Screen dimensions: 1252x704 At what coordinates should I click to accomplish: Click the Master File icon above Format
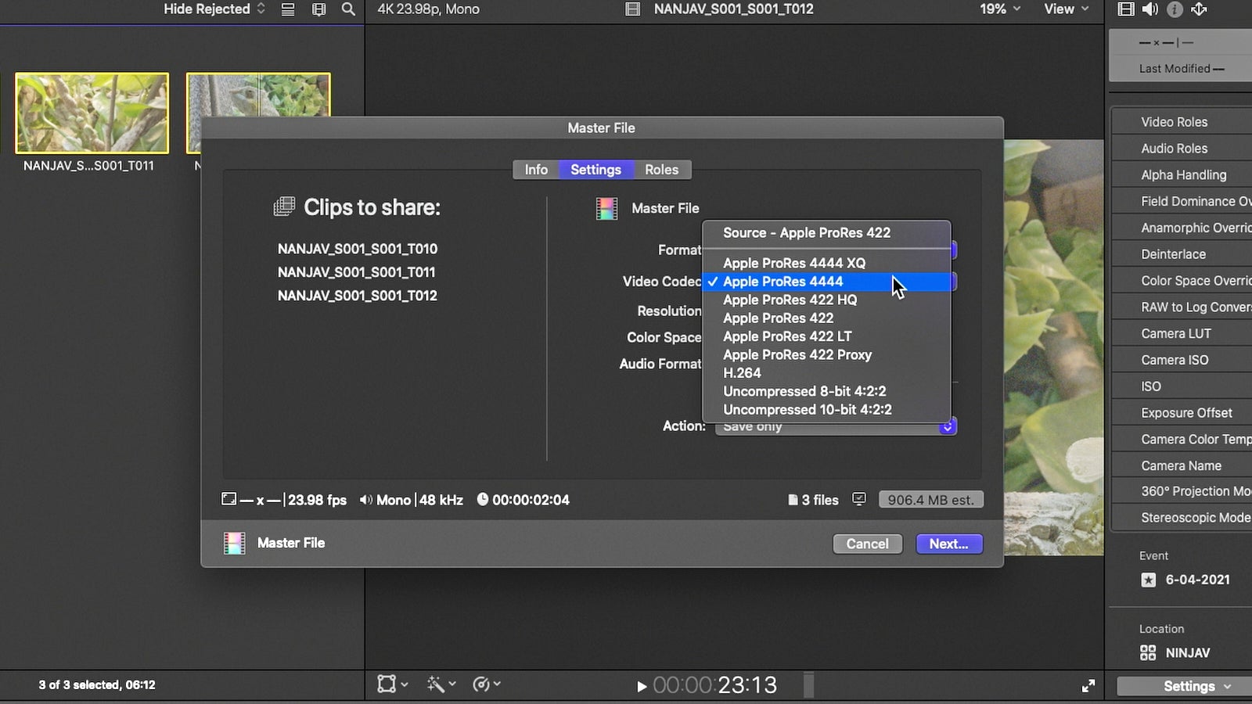607,208
